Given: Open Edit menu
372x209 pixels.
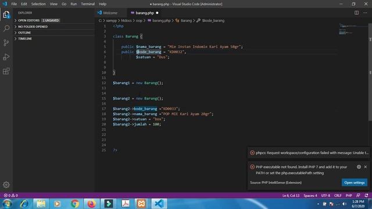Looking at the screenshot, I should point(24,4).
